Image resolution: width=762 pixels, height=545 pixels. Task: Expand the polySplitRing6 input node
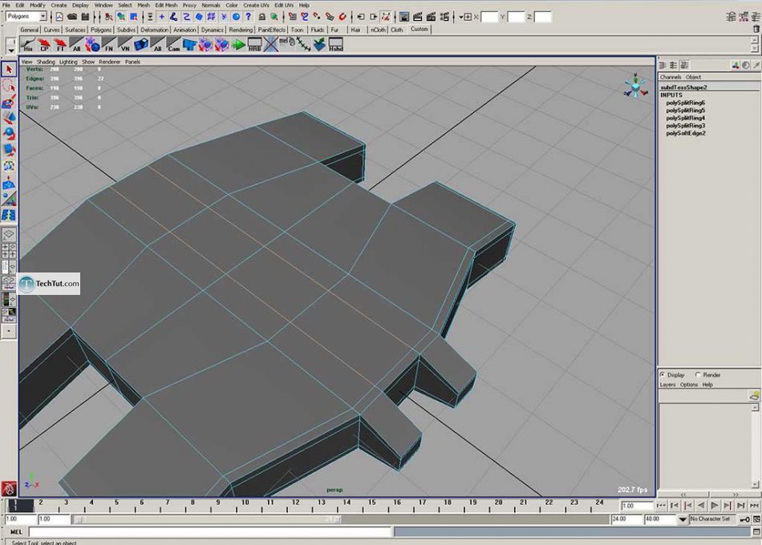685,103
